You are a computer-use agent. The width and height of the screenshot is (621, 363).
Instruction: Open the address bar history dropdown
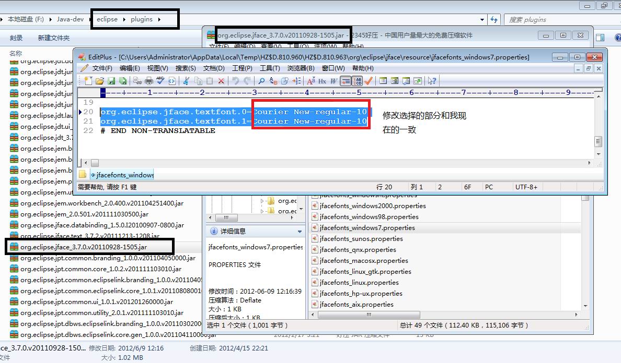pyautogui.click(x=482, y=19)
